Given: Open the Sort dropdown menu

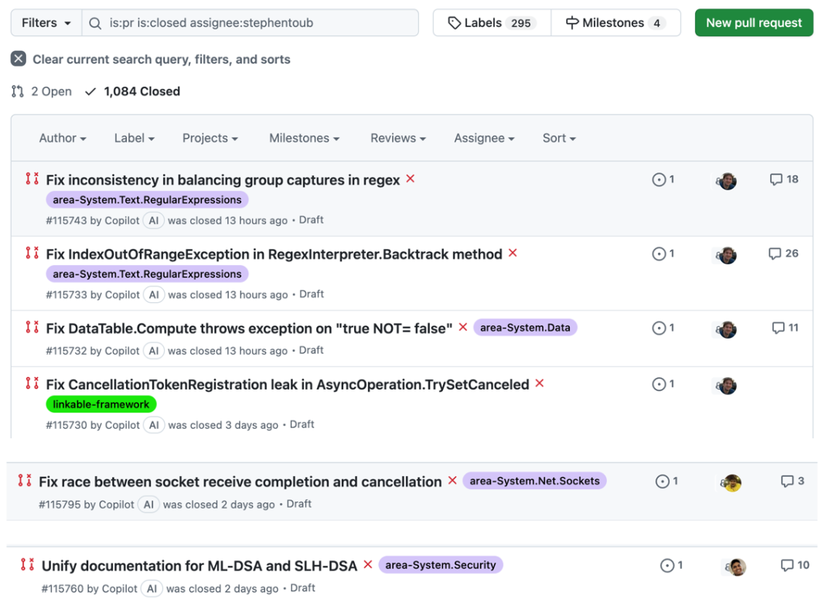Looking at the screenshot, I should click(x=558, y=138).
